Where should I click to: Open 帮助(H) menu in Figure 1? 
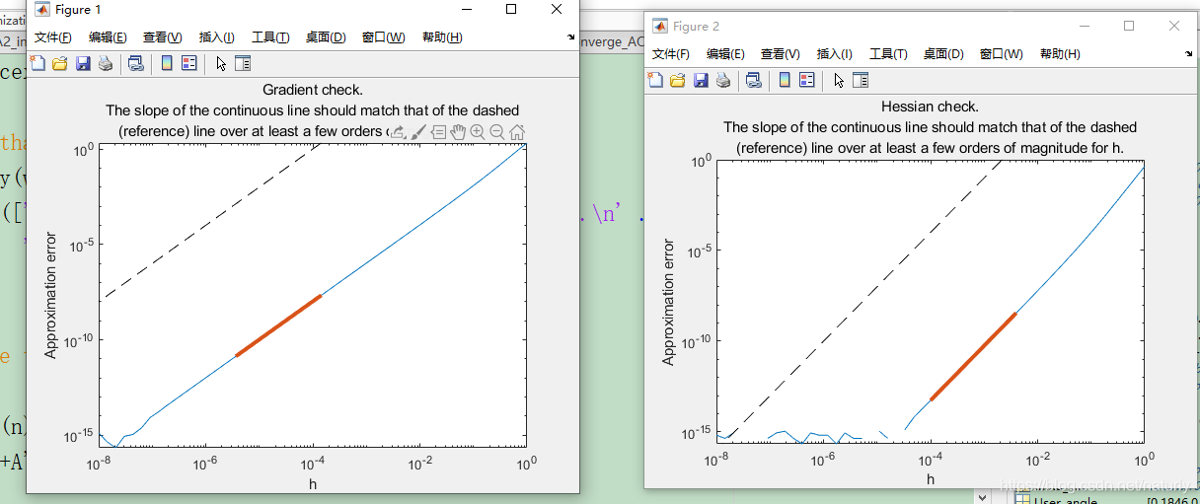click(442, 37)
